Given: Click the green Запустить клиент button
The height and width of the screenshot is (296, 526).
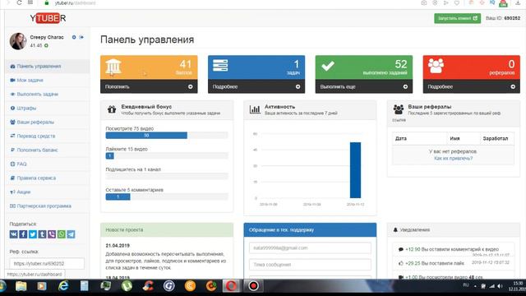Looking at the screenshot, I should click(457, 18).
